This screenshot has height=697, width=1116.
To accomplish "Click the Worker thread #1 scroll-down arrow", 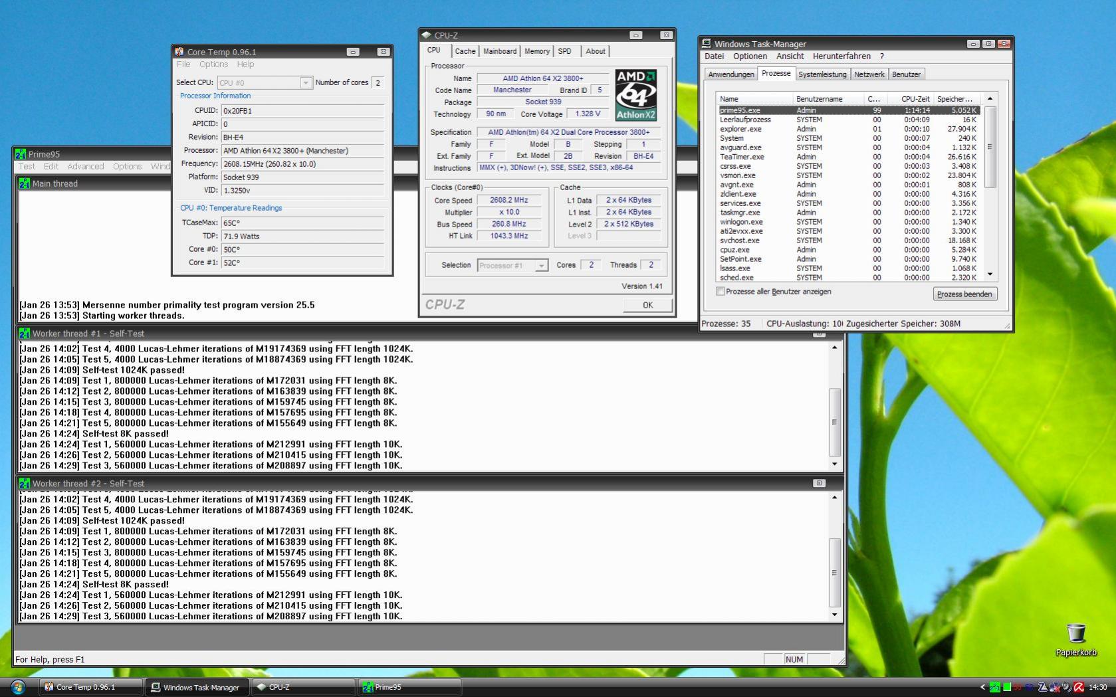I will [x=835, y=464].
